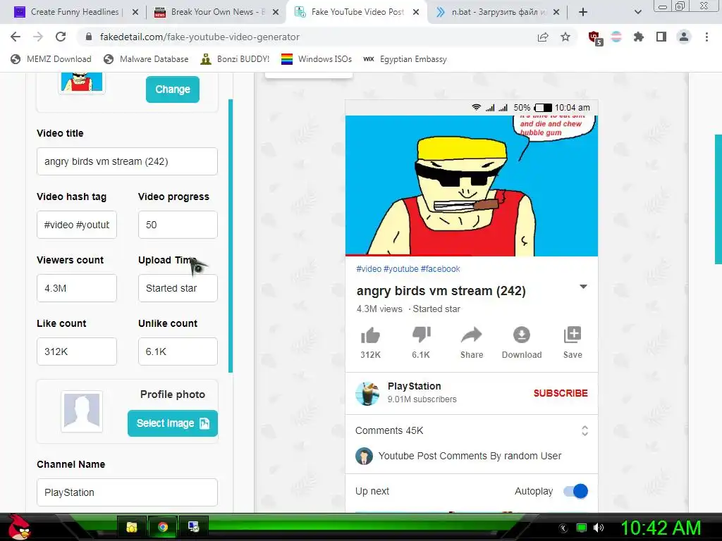Screen dimensions: 722x541
Task: Click the Share arrow icon in preview
Action: coord(472,335)
